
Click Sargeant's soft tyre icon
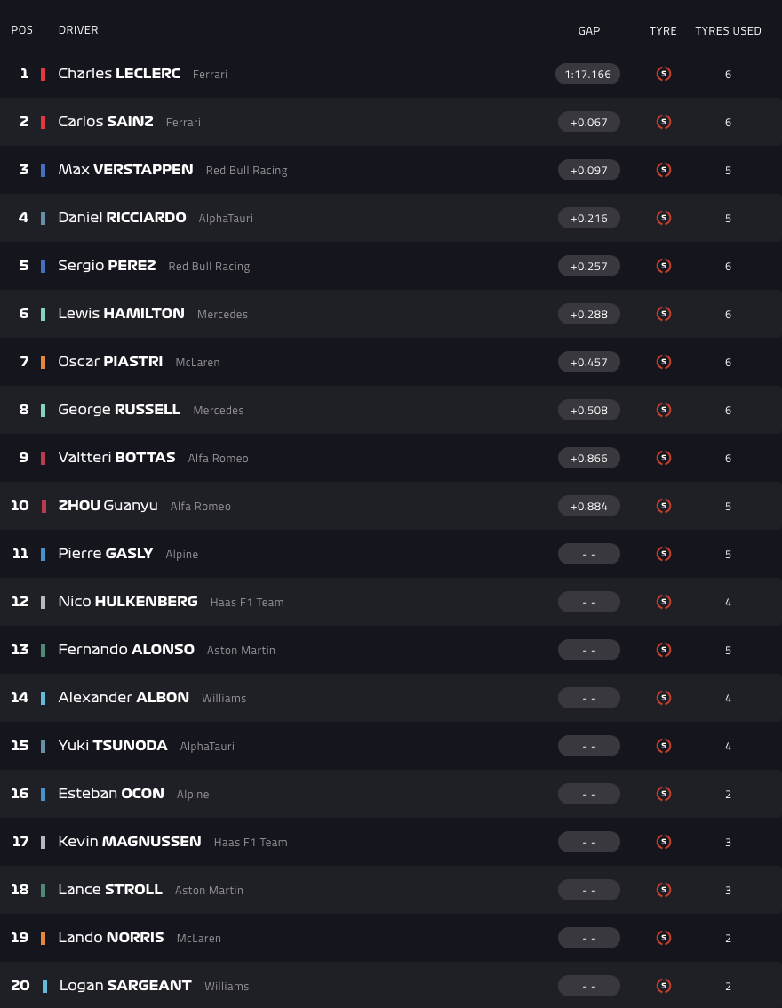[x=663, y=986]
